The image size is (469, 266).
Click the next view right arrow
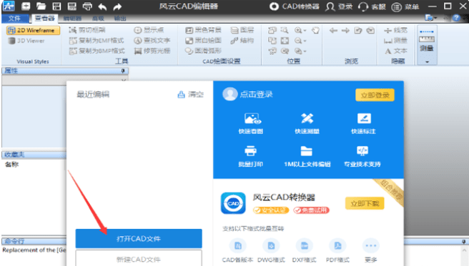(x=345, y=30)
